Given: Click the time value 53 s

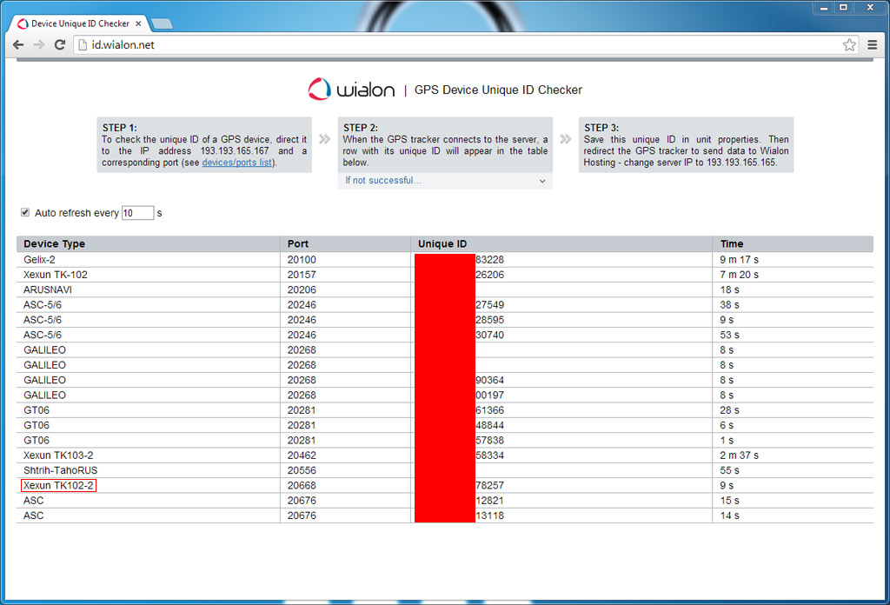Looking at the screenshot, I should [x=729, y=335].
